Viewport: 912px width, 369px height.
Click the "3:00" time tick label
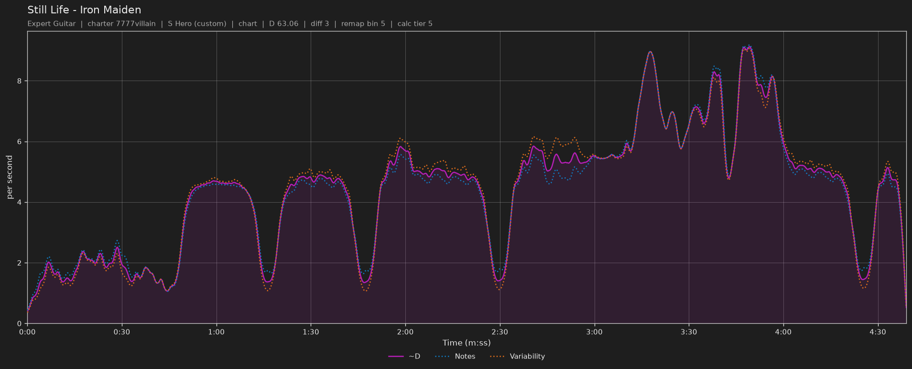595,332
